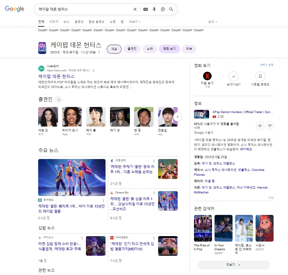Switch to the 쇼핑 tab

click(112, 22)
